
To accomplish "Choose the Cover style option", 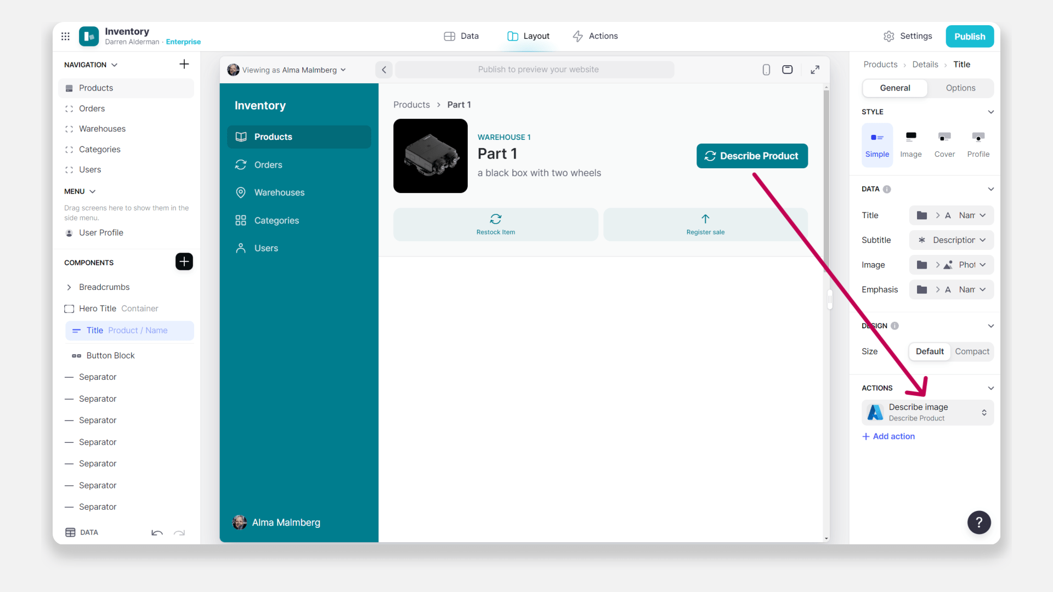I will 944,144.
